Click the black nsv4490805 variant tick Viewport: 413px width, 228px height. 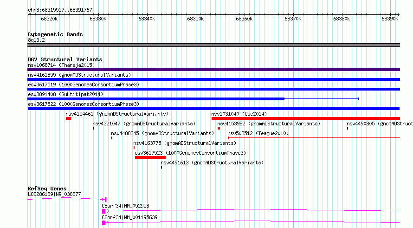click(x=348, y=128)
